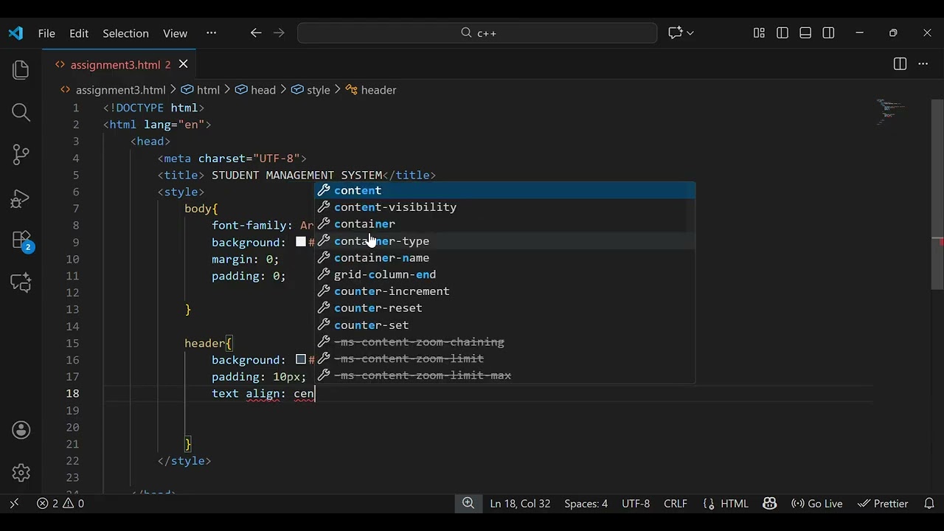Choose the container-type suggestion

(x=505, y=241)
